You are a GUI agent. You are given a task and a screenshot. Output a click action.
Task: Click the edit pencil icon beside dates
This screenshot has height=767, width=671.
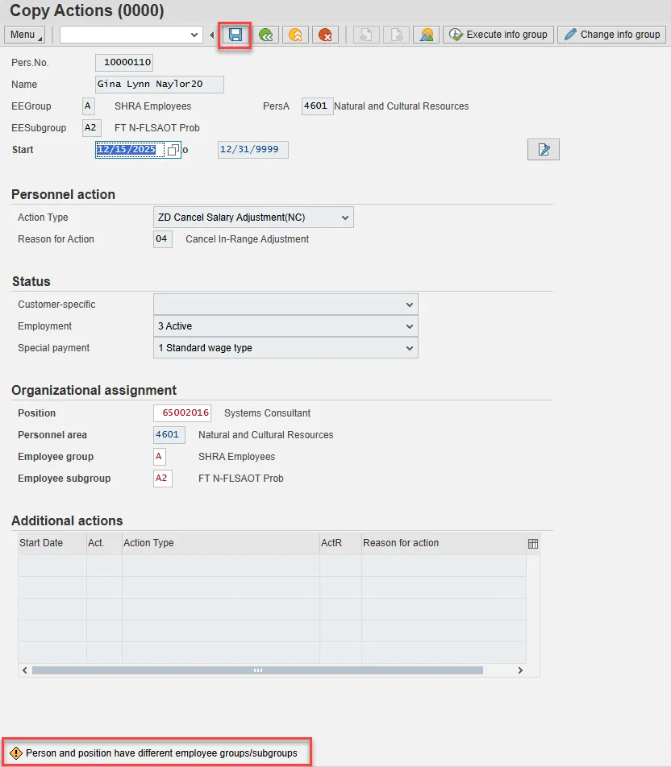pos(543,150)
